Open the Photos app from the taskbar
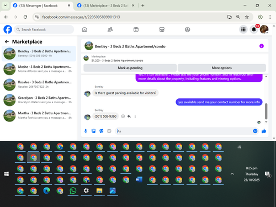The width and height of the screenshot is (276, 207). pyautogui.click(x=113, y=190)
